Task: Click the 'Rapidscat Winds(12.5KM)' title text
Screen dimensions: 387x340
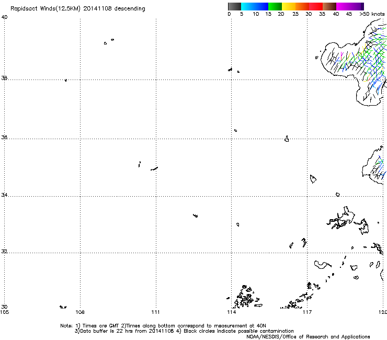Action: (45, 9)
